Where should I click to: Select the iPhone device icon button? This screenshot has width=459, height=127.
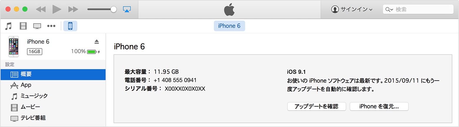coord(70,26)
